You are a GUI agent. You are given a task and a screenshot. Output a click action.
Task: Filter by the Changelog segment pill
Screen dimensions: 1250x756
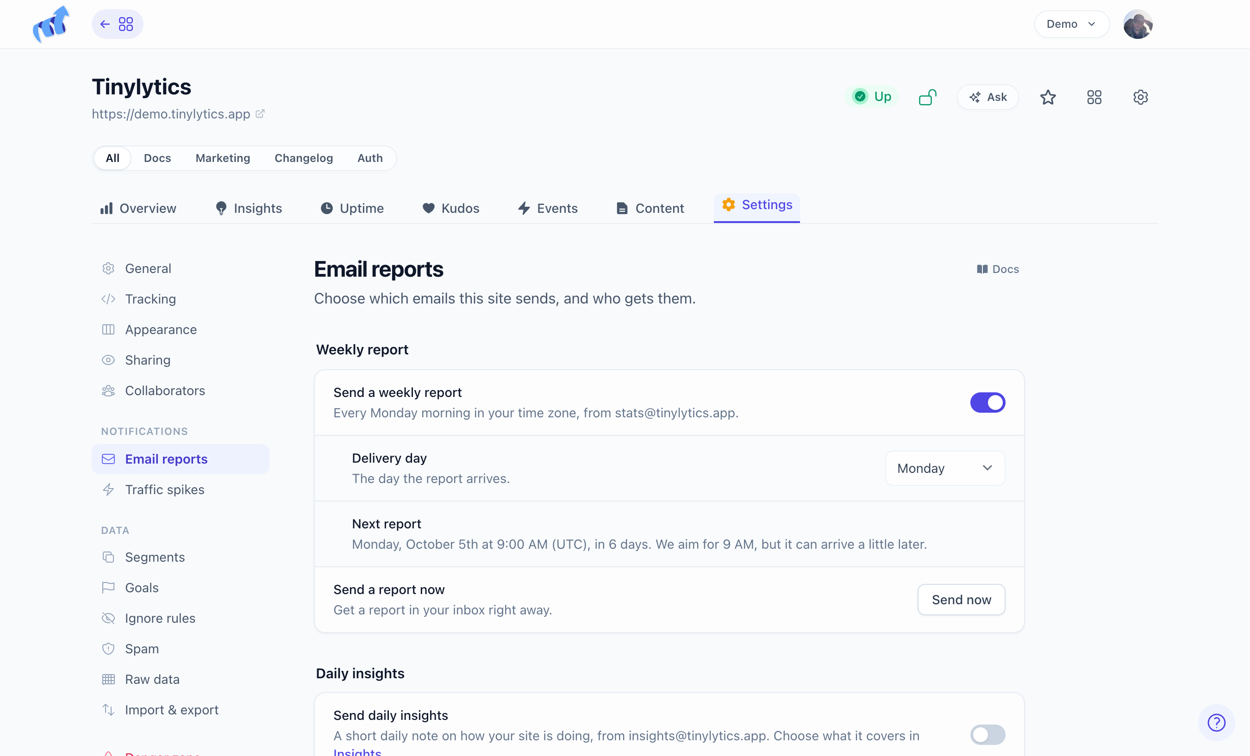click(x=303, y=158)
